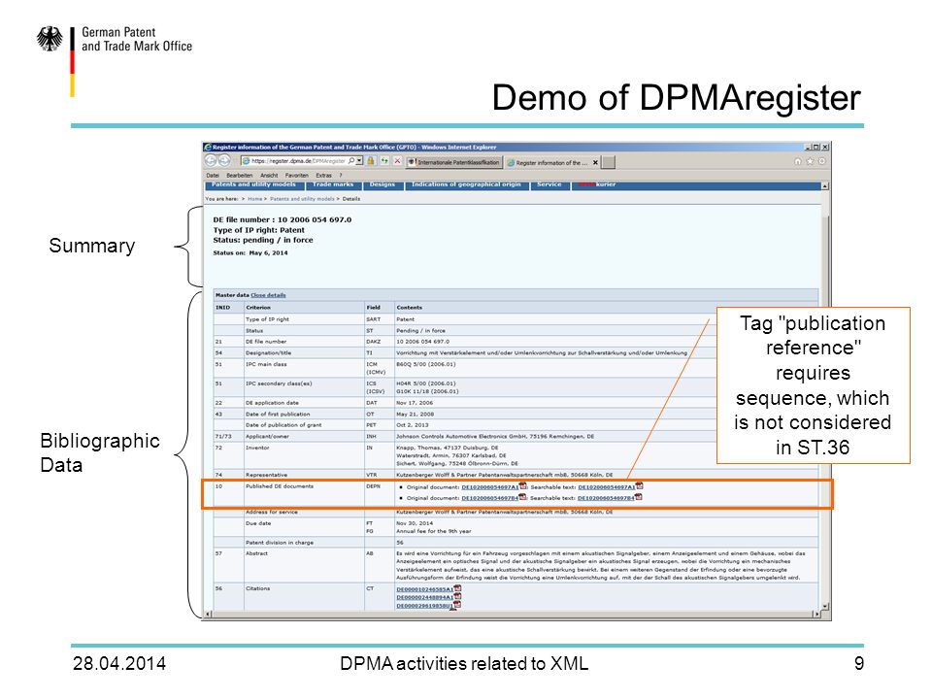
Task: Click the vertical scrollbar down arrow
Action: tap(824, 606)
